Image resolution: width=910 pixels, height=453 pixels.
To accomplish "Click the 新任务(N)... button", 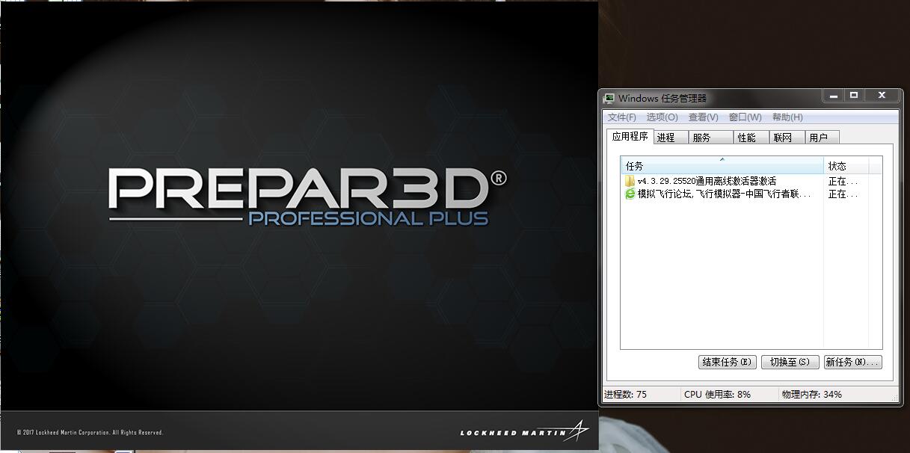I will pyautogui.click(x=853, y=362).
